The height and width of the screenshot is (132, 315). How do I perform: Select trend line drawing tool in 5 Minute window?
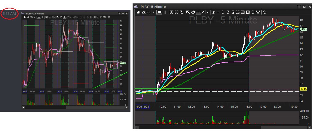[x=203, y=12]
